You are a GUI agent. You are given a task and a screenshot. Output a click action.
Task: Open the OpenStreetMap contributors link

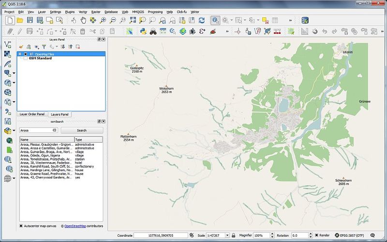[x=75, y=226]
